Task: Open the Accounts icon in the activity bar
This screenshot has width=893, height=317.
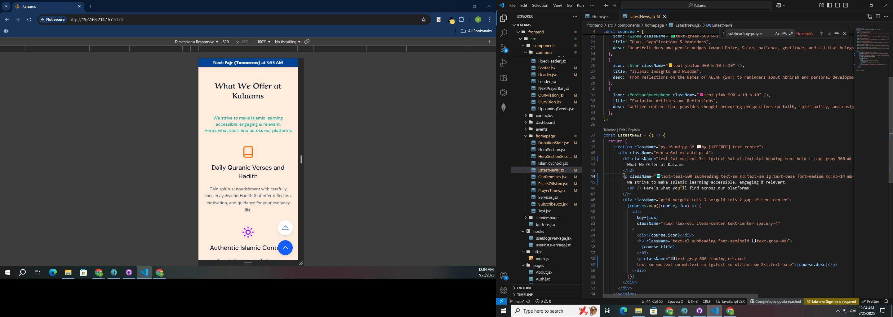Action: pos(503,276)
